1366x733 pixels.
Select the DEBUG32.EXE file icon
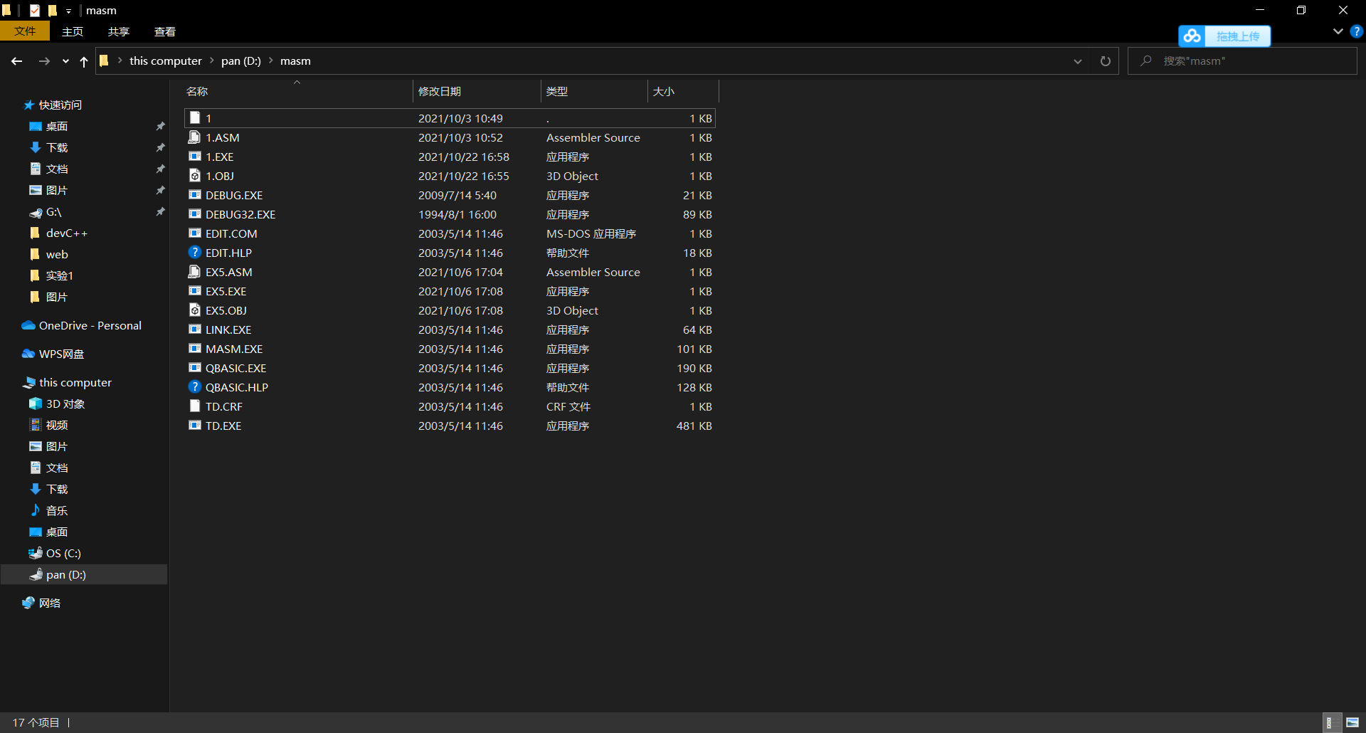[x=194, y=214]
